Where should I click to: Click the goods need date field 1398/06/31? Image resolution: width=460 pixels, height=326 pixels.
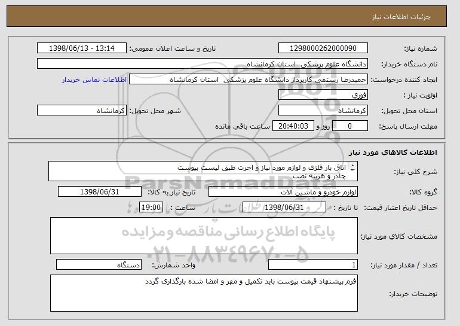point(100,192)
